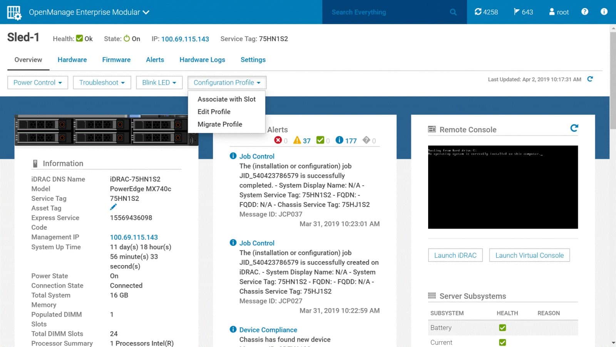Click the HEALTH column header
Image resolution: width=616 pixels, height=347 pixels.
[x=507, y=313]
